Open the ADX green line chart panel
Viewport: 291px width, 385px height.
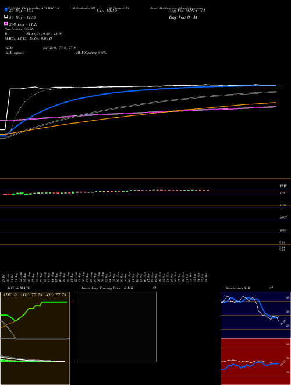[x=35, y=315]
